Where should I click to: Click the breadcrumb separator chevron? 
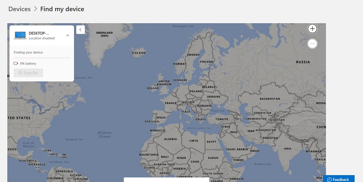point(35,9)
